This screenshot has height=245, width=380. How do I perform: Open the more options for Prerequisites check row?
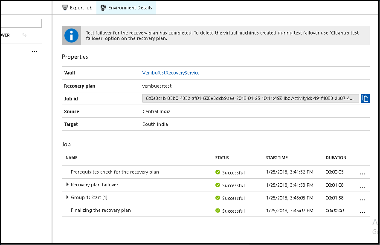[x=363, y=174]
